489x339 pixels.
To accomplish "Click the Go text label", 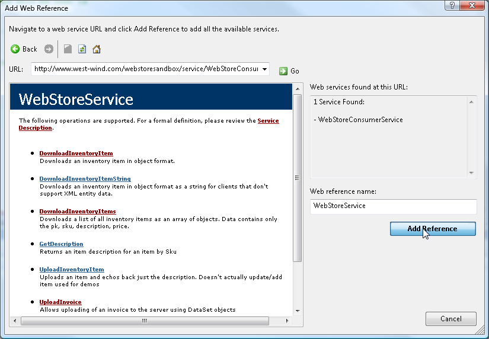I will point(295,71).
